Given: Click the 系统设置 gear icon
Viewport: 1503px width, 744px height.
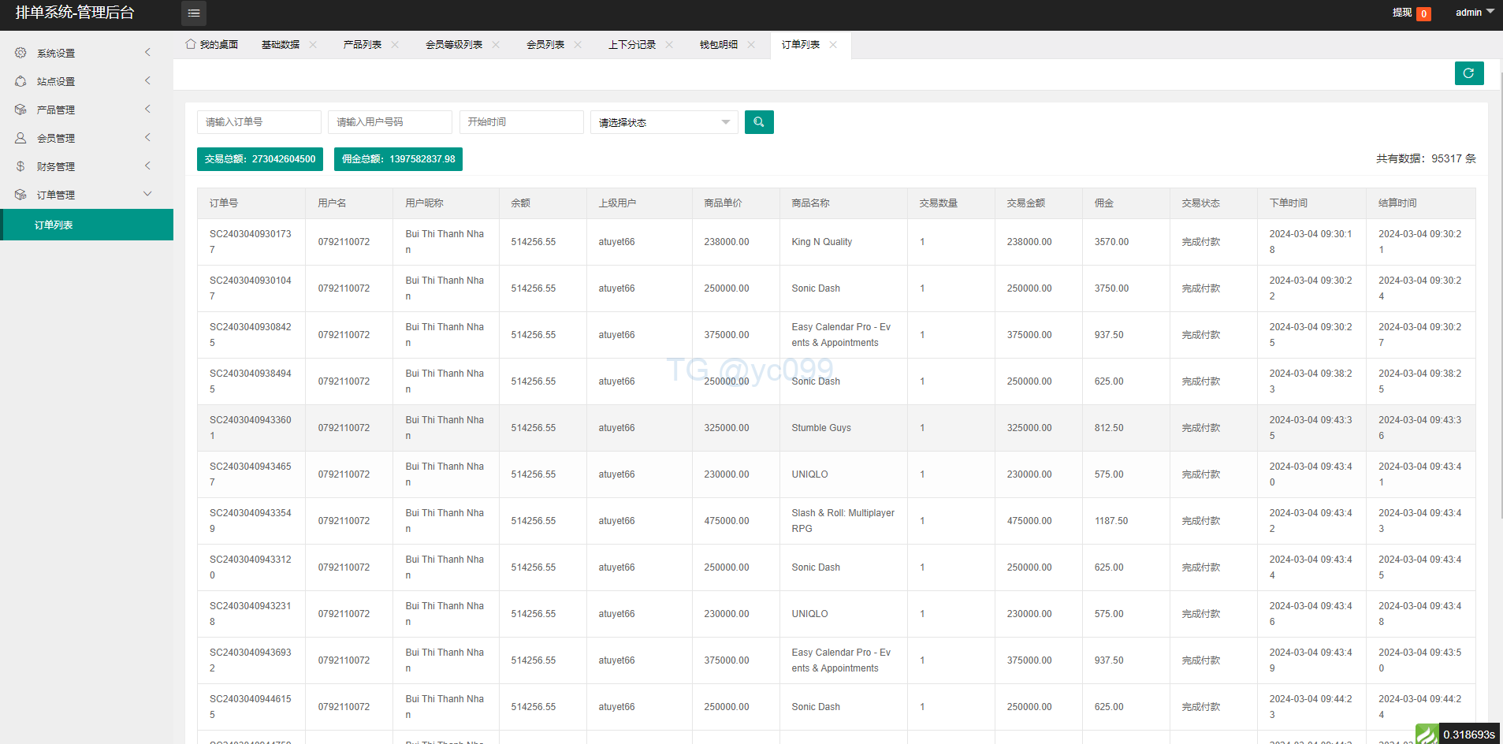Looking at the screenshot, I should click(x=20, y=53).
